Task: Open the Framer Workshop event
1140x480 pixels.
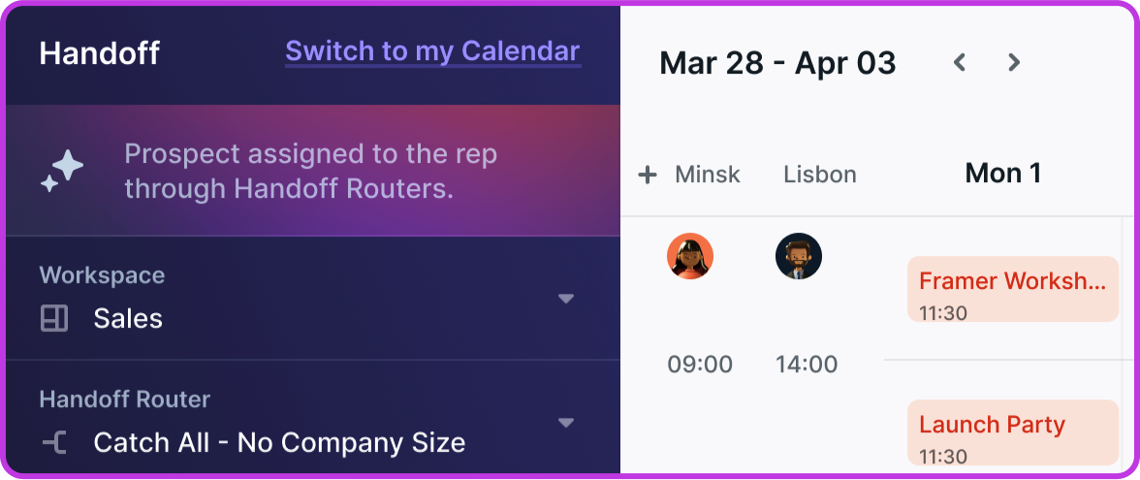Action: [1013, 289]
